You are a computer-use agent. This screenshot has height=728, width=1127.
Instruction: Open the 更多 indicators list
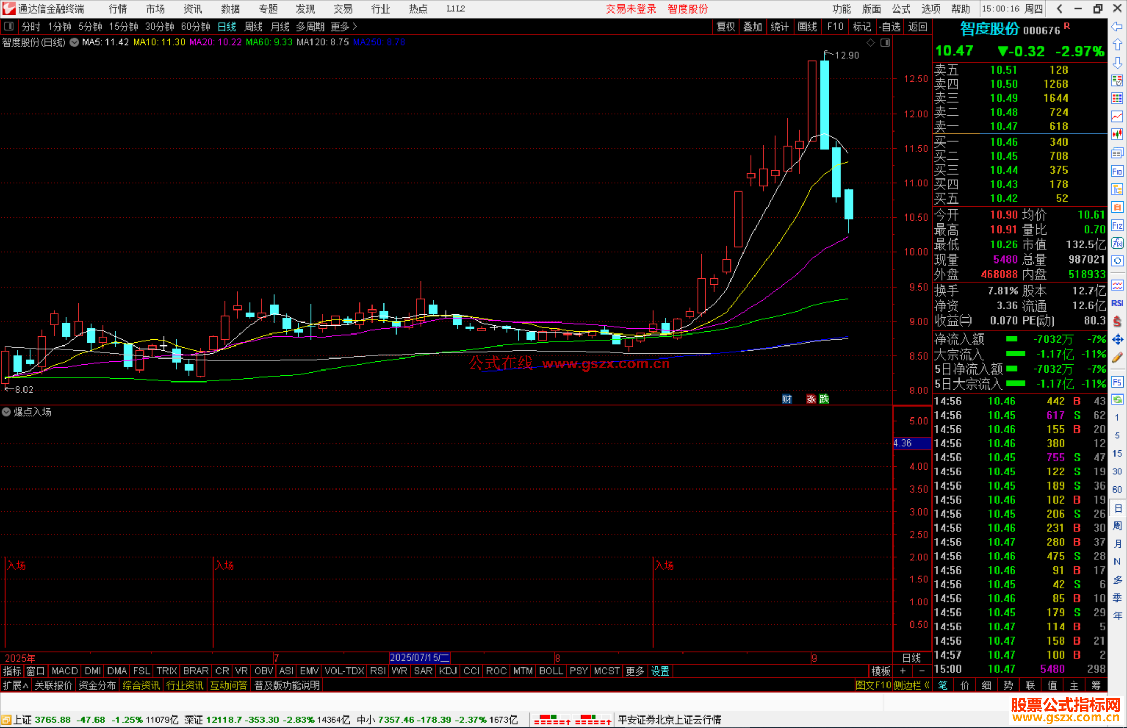[635, 671]
